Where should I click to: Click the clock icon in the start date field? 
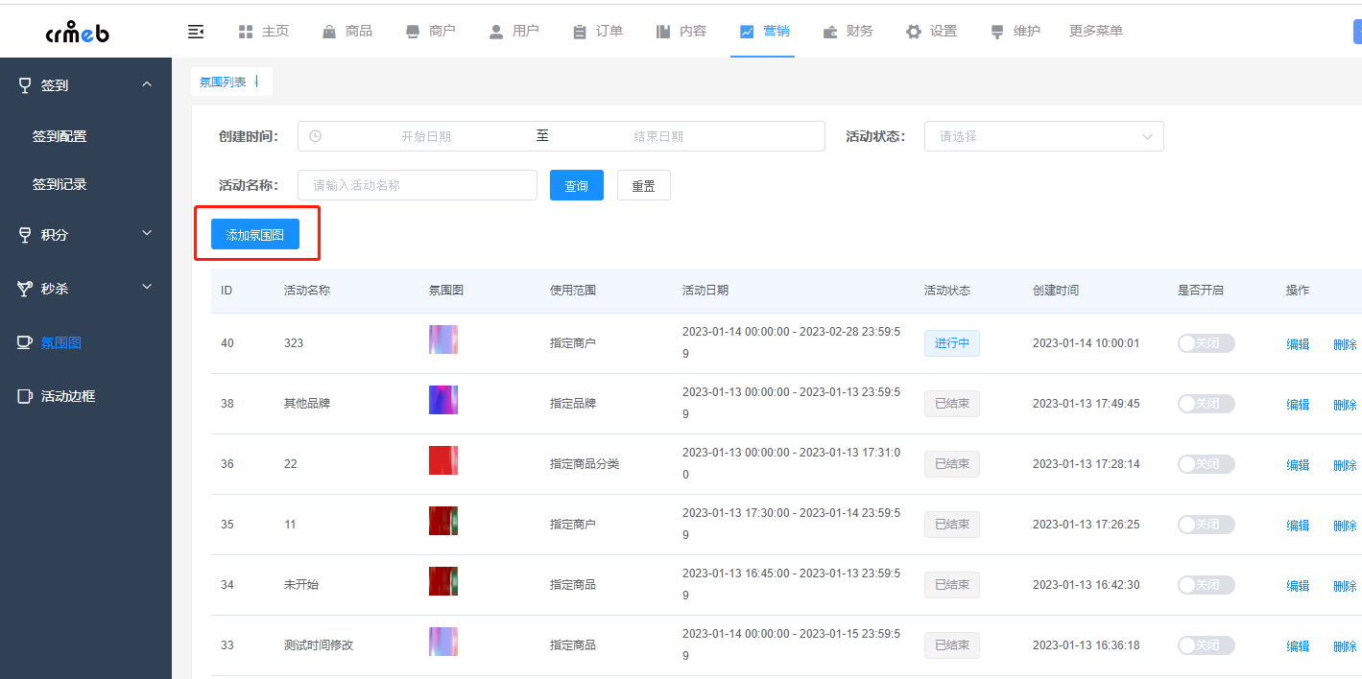coord(316,136)
